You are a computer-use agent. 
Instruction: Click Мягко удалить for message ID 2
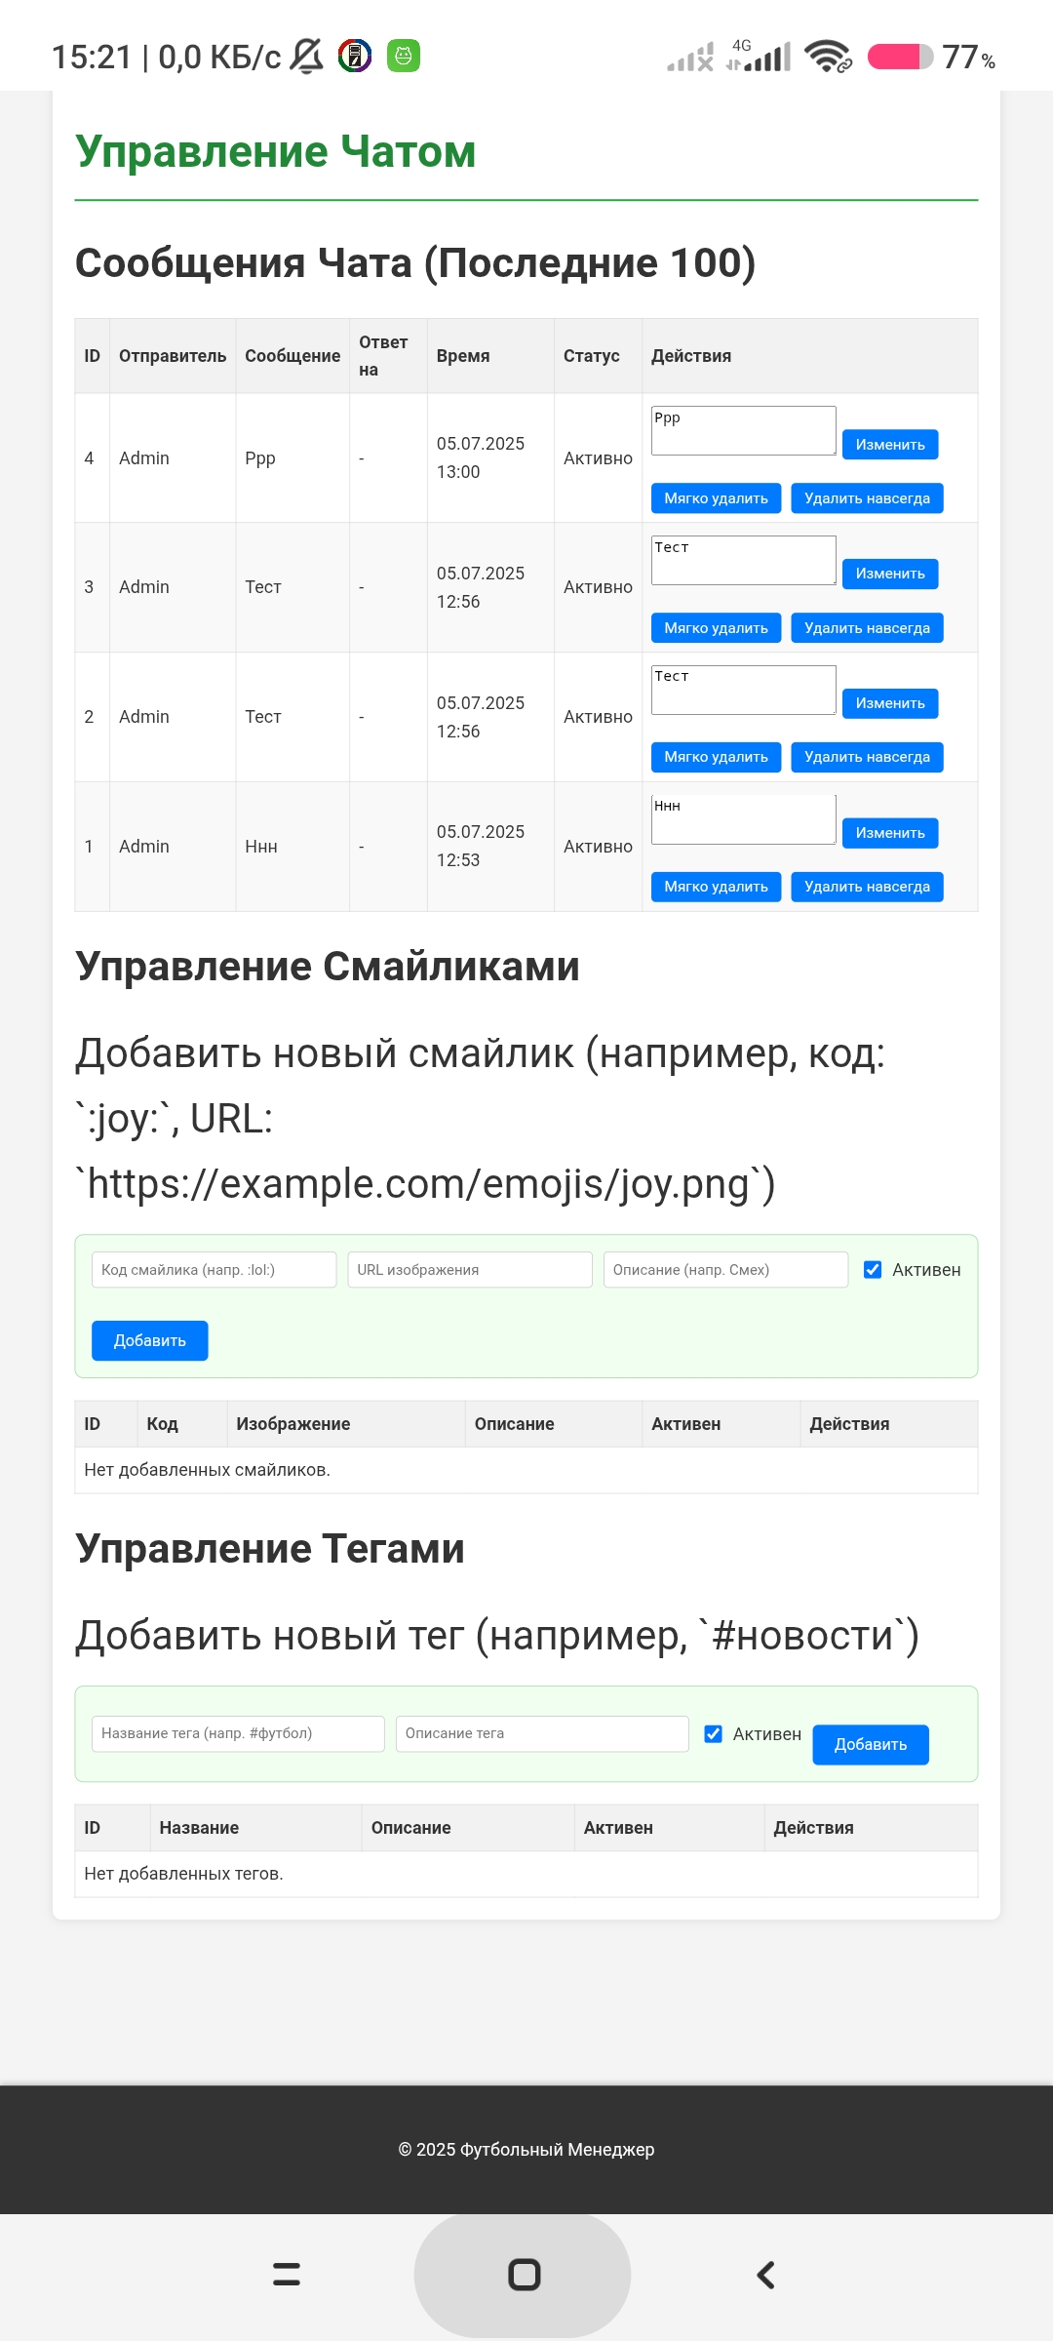[716, 757]
